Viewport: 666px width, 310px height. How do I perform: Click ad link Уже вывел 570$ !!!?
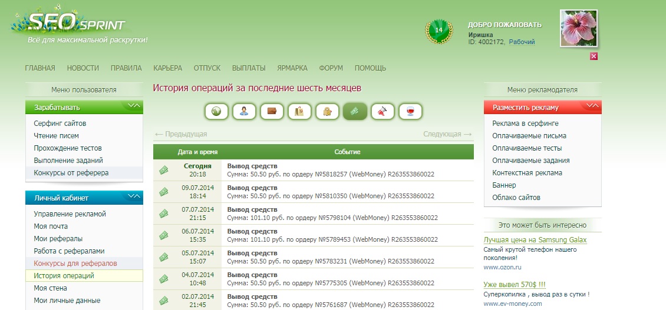click(x=515, y=284)
